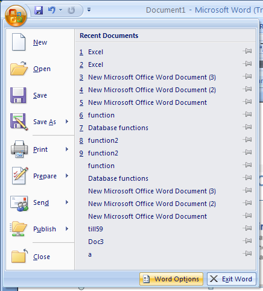This screenshot has height=291, width=263.
Task: Pin recent document 1 Excel
Action: [x=247, y=51]
